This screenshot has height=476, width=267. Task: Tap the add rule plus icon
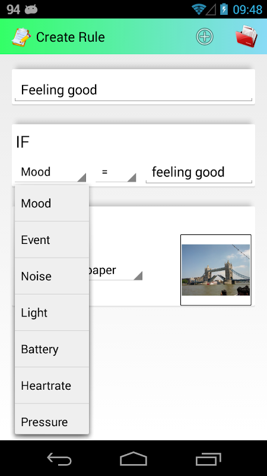coord(205,37)
